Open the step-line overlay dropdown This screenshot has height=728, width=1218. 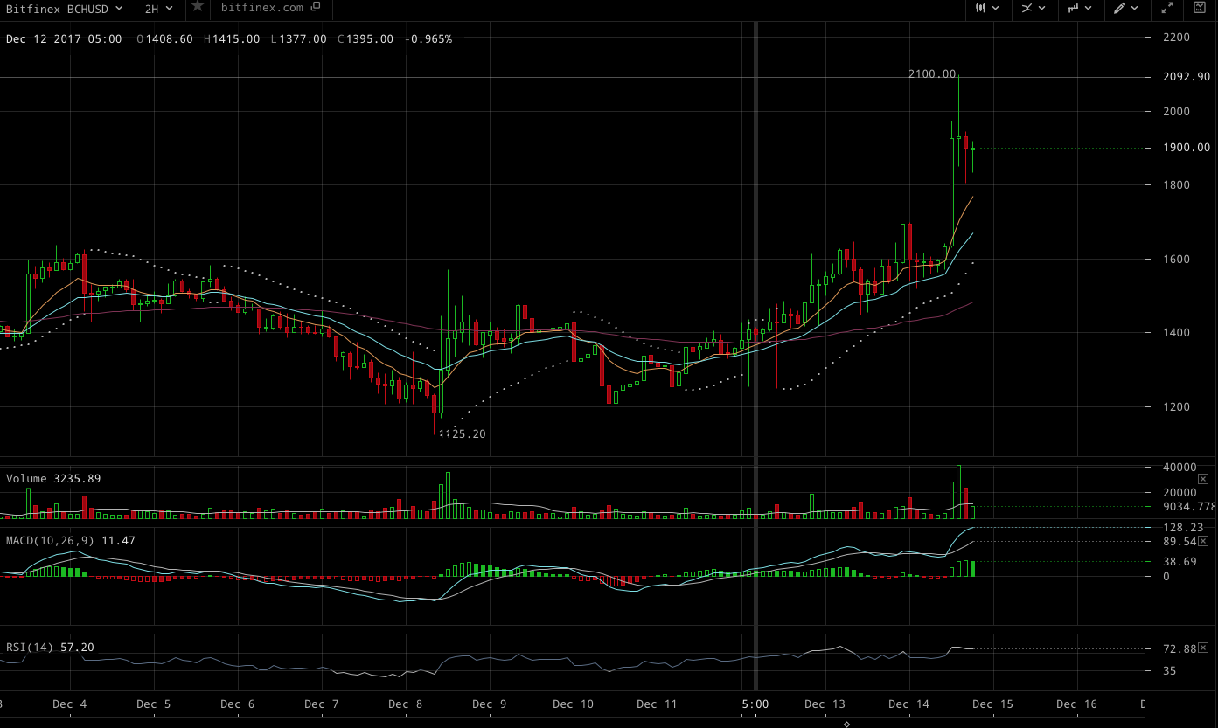pyautogui.click(x=1080, y=8)
